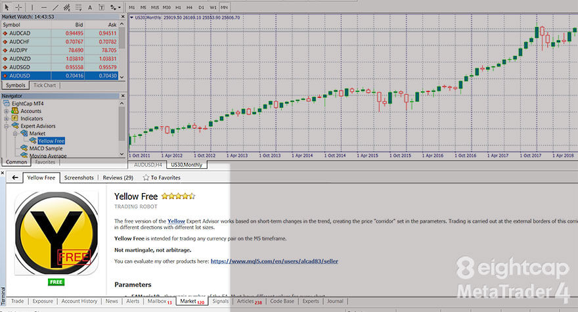This screenshot has height=312, width=578.
Task: Select AUDNZD symbol row
Action: coord(60,58)
